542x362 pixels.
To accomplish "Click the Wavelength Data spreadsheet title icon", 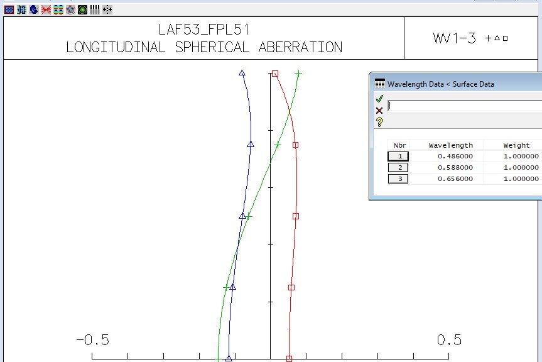I will pyautogui.click(x=380, y=84).
